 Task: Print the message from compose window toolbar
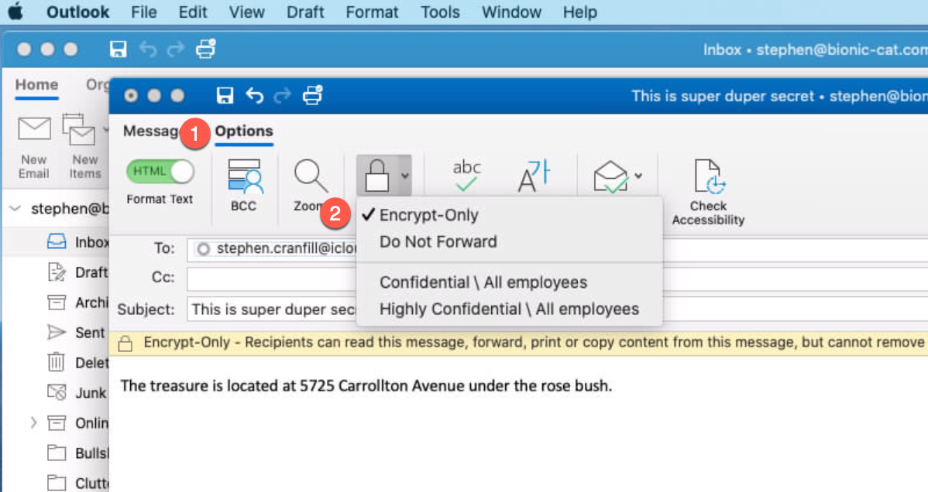[312, 94]
